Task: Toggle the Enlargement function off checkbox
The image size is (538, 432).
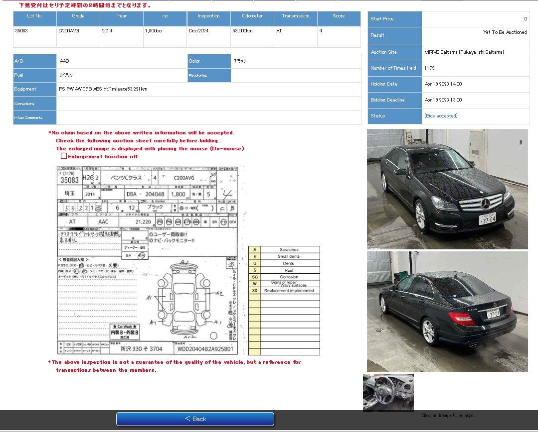Action: click(64, 156)
